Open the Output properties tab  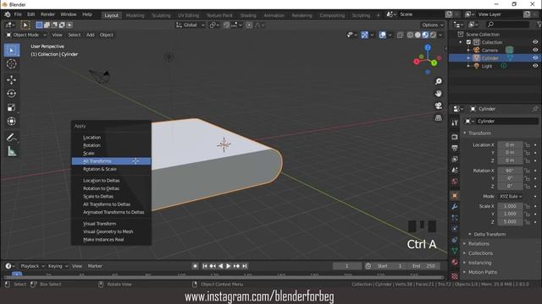pos(455,149)
